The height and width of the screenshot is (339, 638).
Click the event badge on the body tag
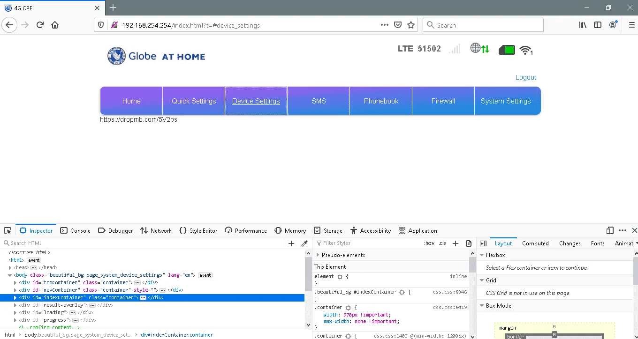(x=205, y=275)
